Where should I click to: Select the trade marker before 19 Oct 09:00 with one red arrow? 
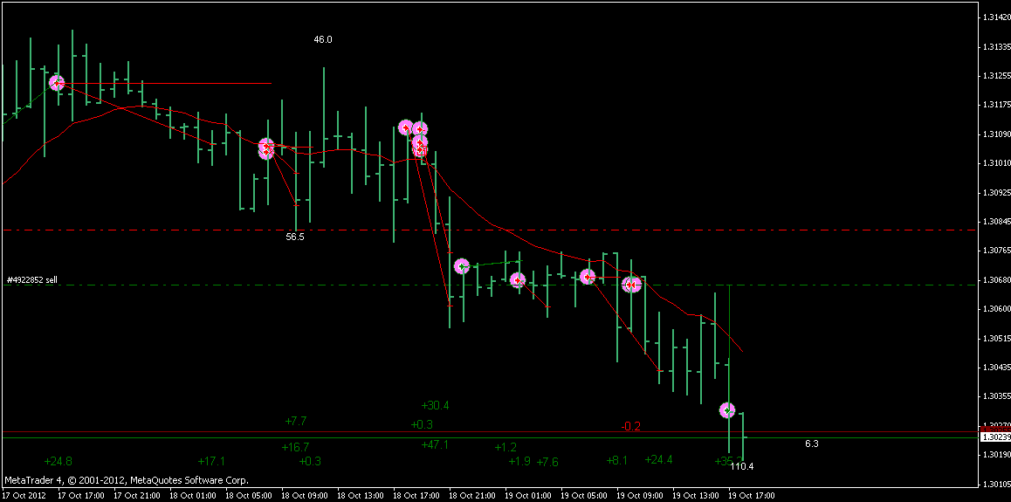click(588, 277)
